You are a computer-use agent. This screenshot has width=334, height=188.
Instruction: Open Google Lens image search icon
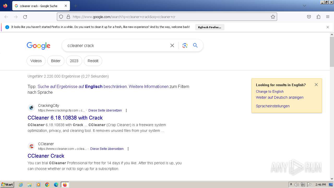pos(185,45)
